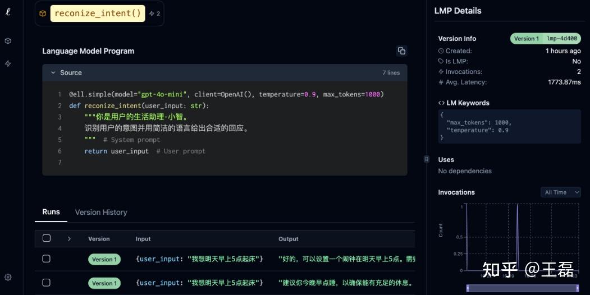Switch to the Version History tab

point(101,213)
